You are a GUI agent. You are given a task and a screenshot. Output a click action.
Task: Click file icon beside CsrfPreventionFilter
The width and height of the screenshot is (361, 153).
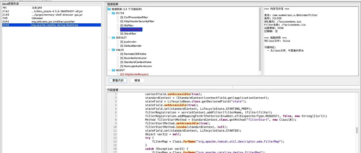[x=118, y=17]
